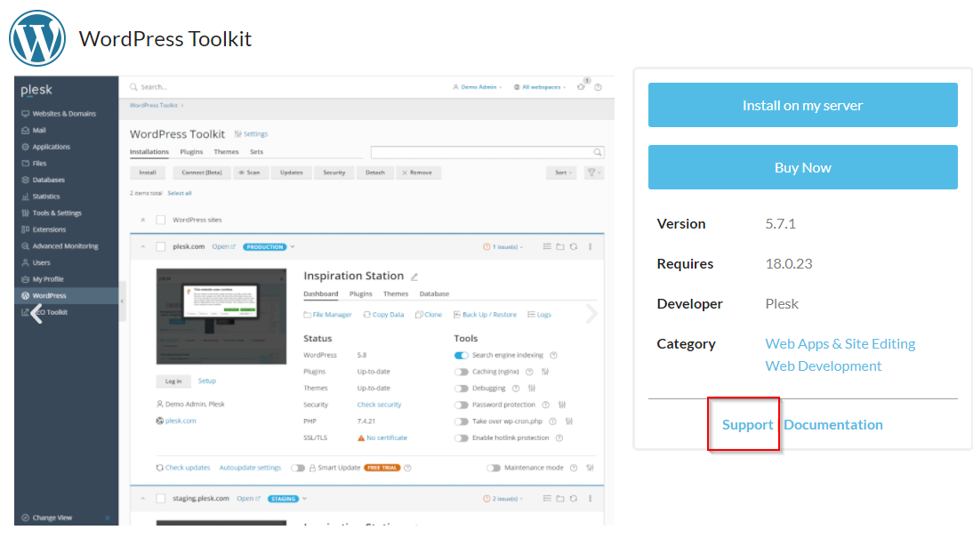973x538 pixels.
Task: Go to previous screenshot with left carousel arrow
Action: coord(36,313)
